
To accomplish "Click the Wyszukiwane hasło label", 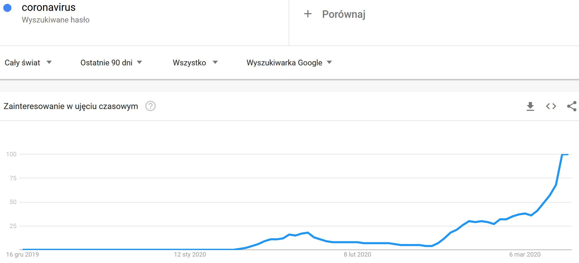I will click(x=56, y=20).
